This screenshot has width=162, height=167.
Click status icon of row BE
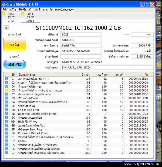[6, 125]
